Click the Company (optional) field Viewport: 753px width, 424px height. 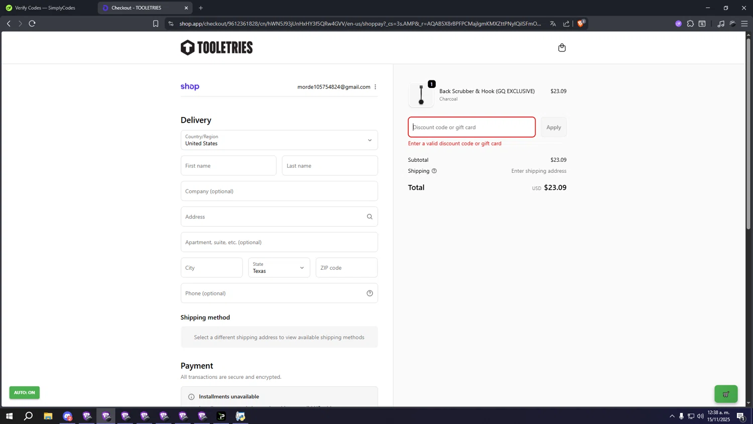pos(279,191)
